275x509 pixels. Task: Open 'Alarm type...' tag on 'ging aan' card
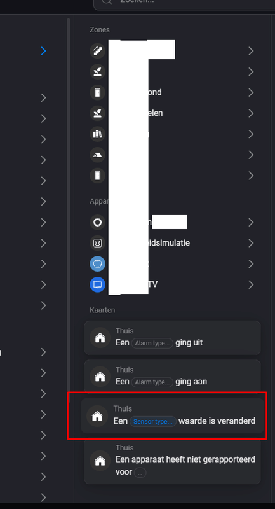[152, 382]
